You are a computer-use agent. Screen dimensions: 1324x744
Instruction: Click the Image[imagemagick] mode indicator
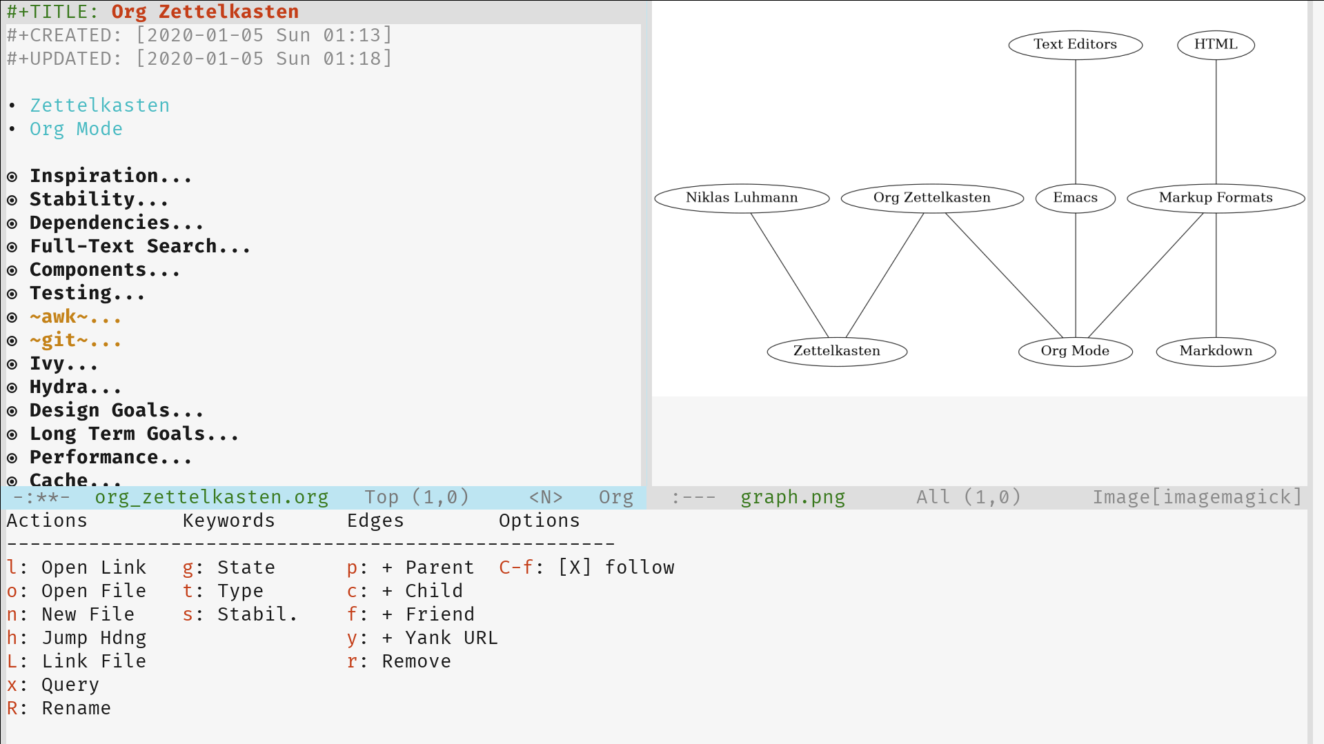1197,497
